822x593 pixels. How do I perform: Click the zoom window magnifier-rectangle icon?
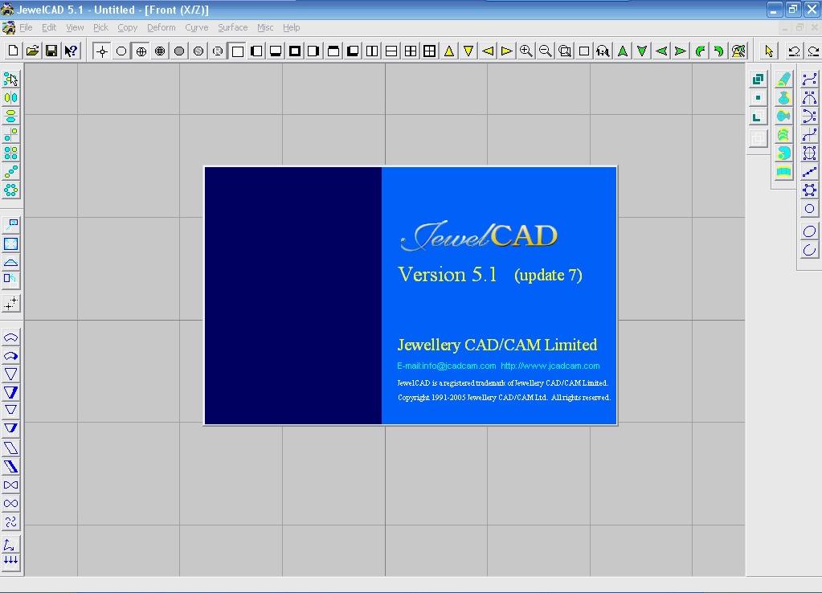click(x=565, y=51)
